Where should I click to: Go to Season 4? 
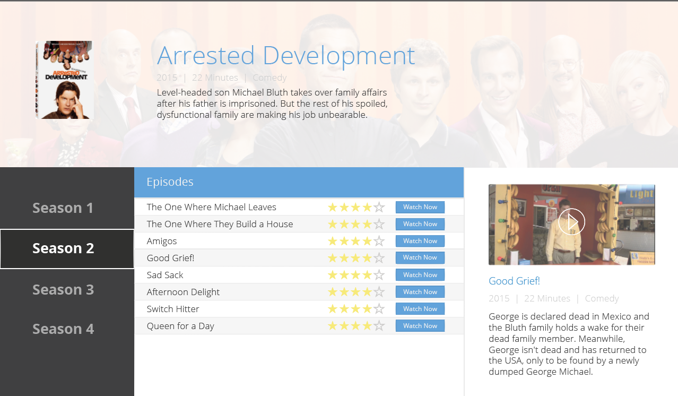(x=63, y=329)
